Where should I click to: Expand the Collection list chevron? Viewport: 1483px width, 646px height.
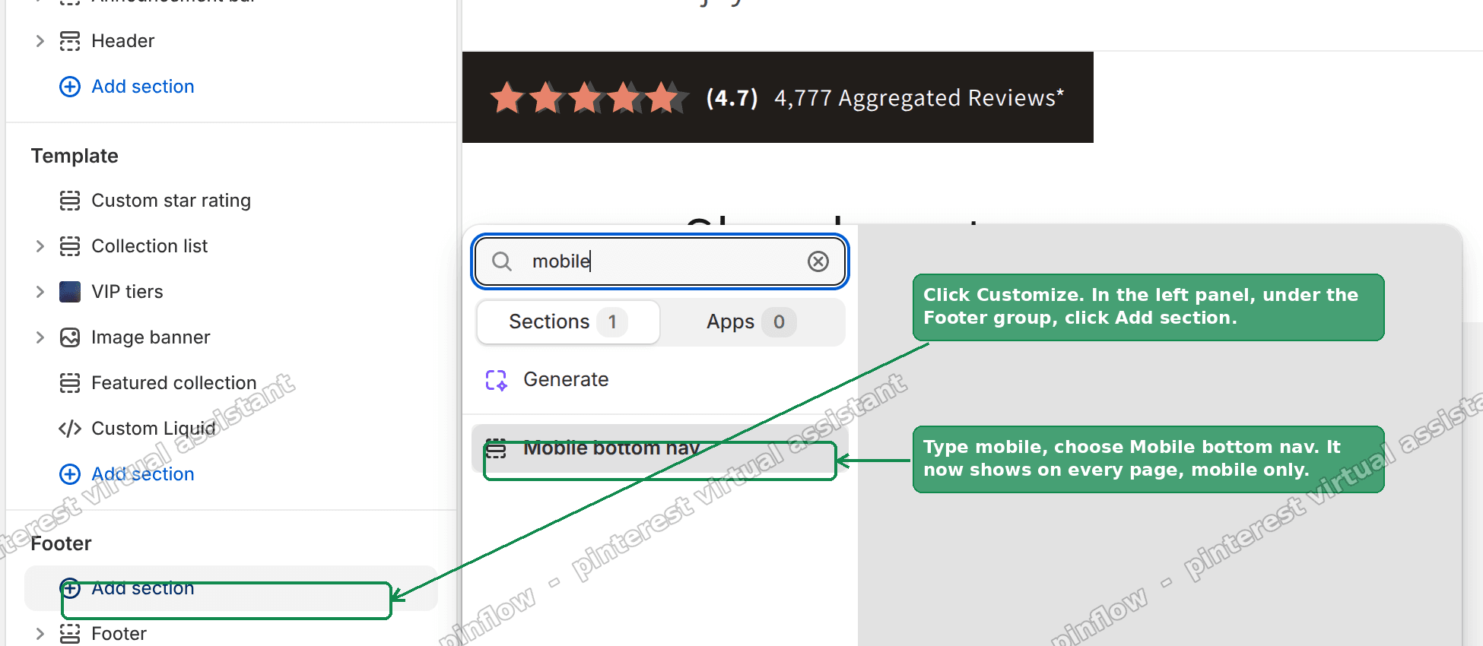click(x=40, y=246)
